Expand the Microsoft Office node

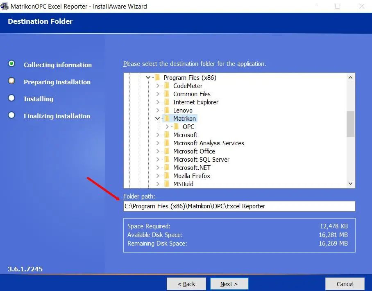click(x=158, y=151)
